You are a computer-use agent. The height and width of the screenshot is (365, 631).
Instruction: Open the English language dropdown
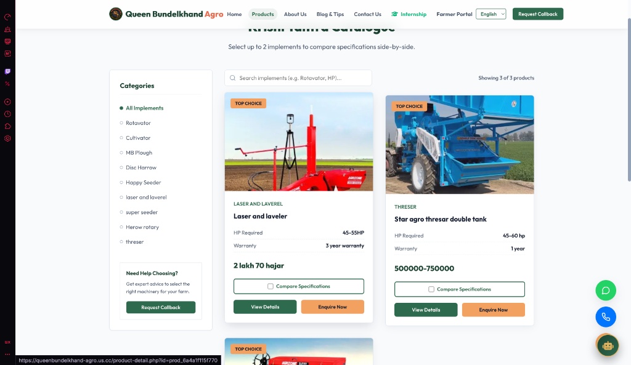pos(491,14)
